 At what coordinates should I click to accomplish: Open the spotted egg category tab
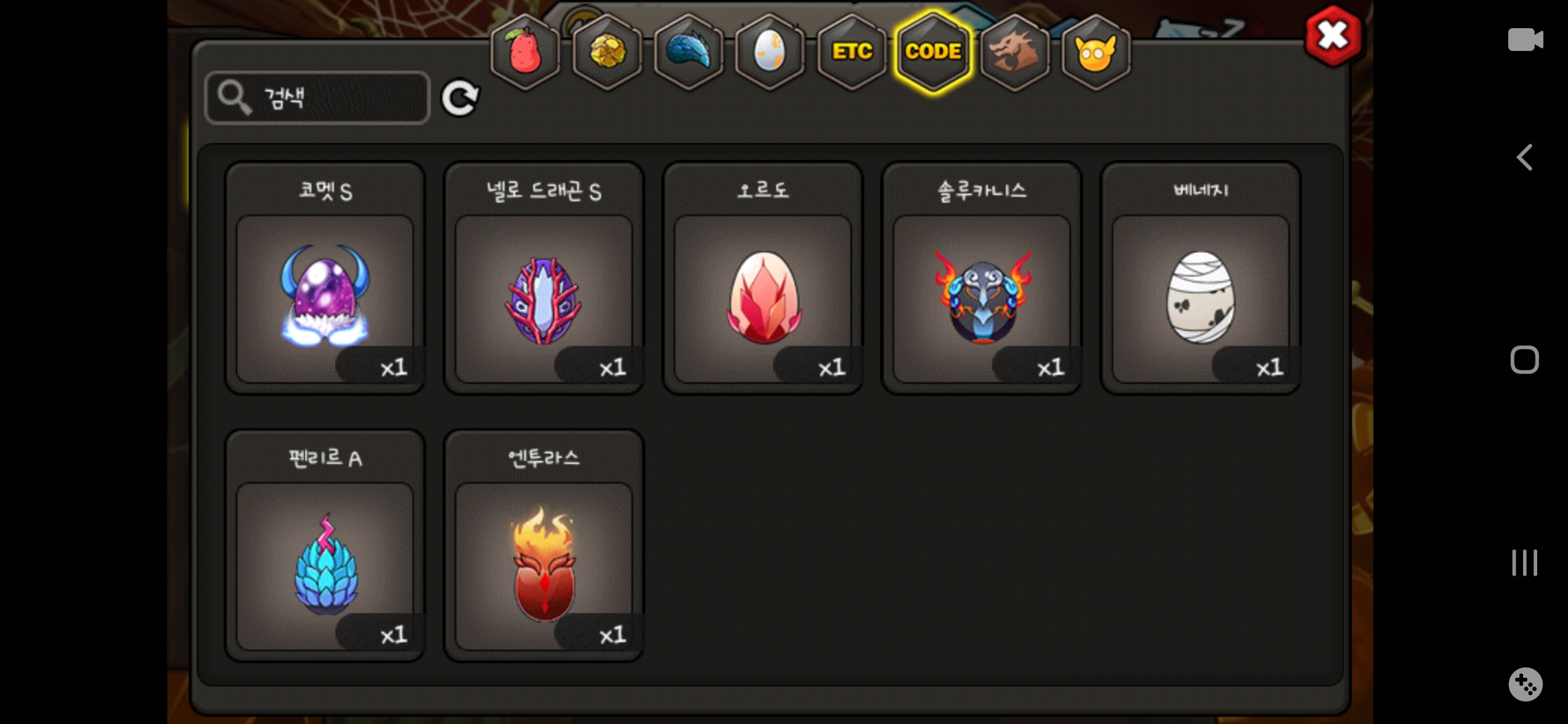[770, 52]
